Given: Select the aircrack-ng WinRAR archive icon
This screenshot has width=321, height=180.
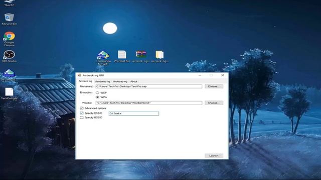Looking at the screenshot, I should point(141,56).
